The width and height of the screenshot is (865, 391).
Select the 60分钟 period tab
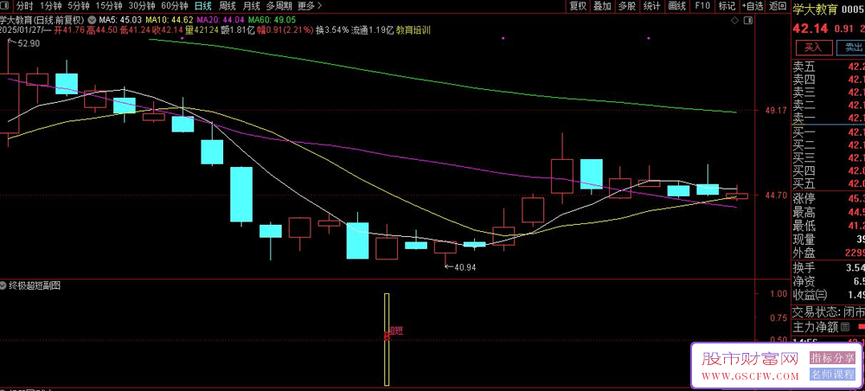click(175, 7)
